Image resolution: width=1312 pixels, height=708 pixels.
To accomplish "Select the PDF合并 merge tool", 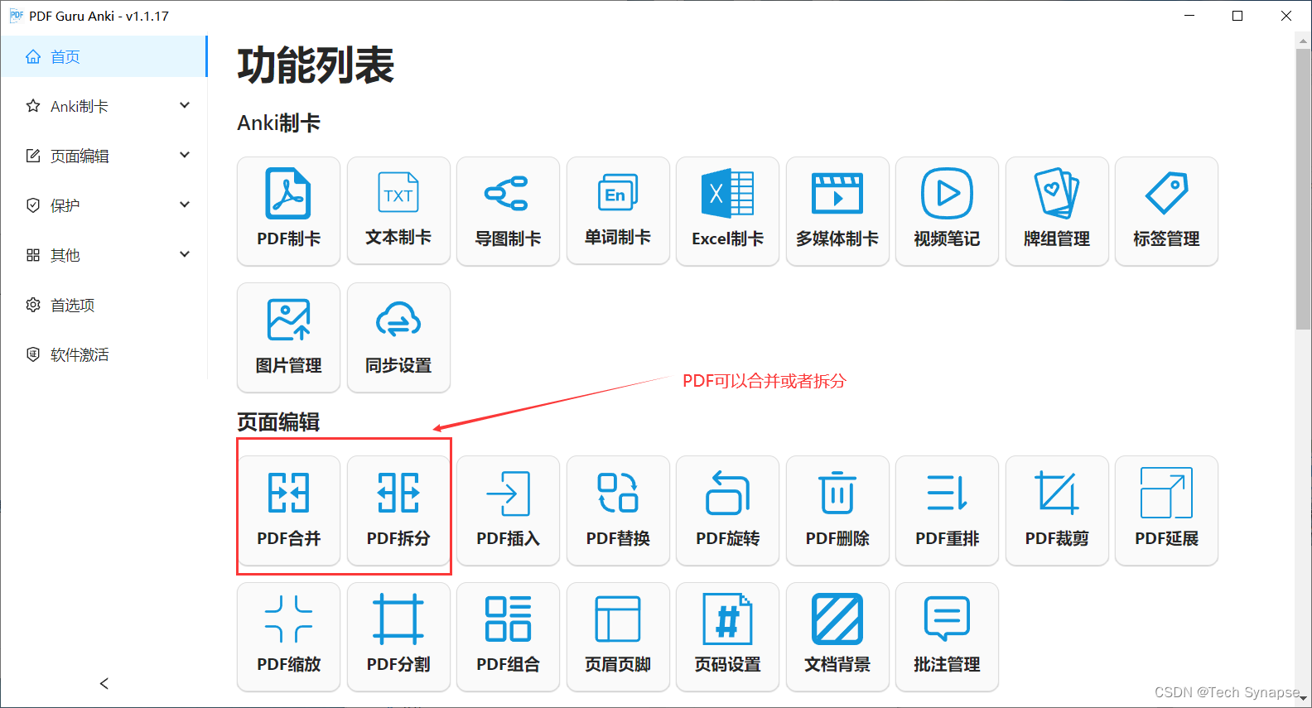I will point(288,510).
